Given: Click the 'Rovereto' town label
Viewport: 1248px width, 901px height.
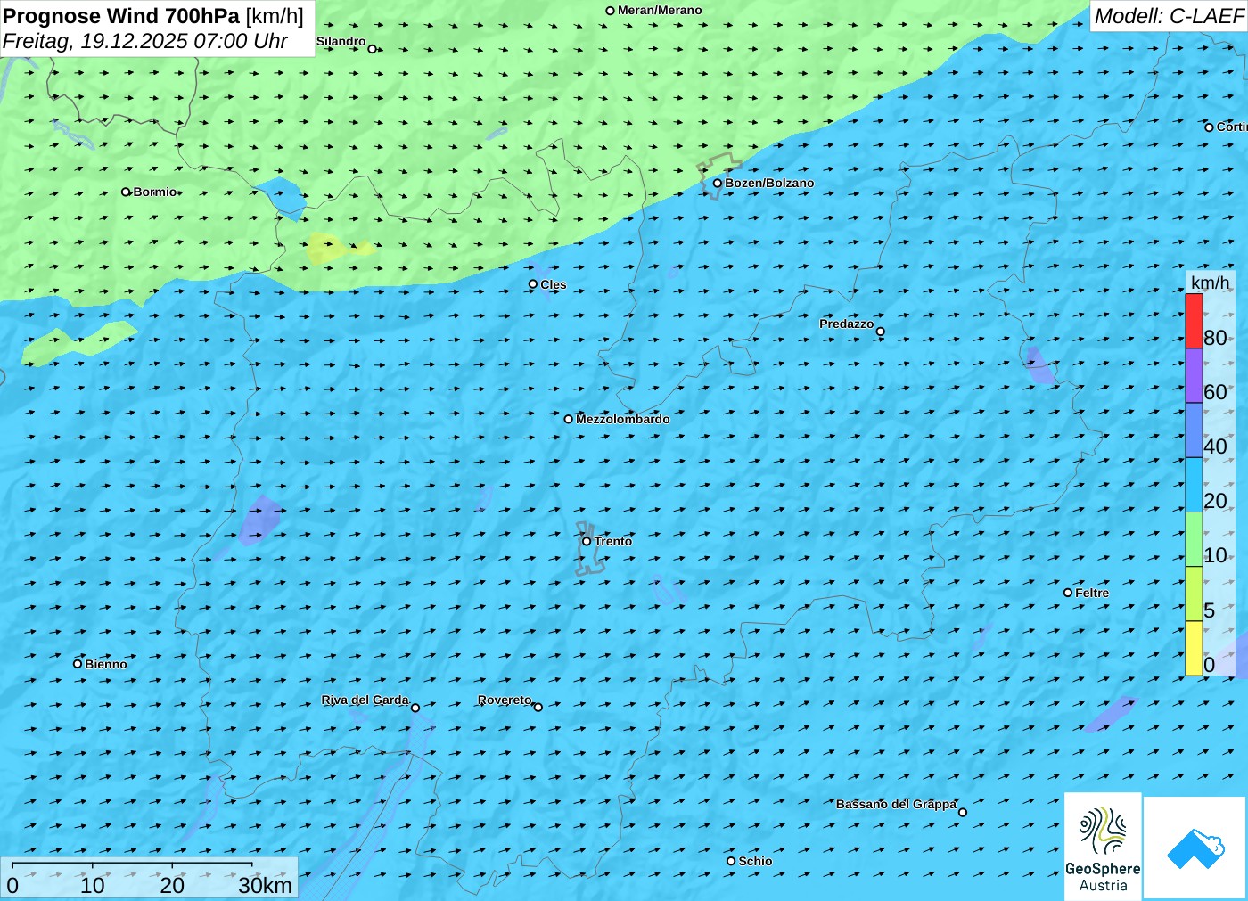Looking at the screenshot, I should 505,700.
